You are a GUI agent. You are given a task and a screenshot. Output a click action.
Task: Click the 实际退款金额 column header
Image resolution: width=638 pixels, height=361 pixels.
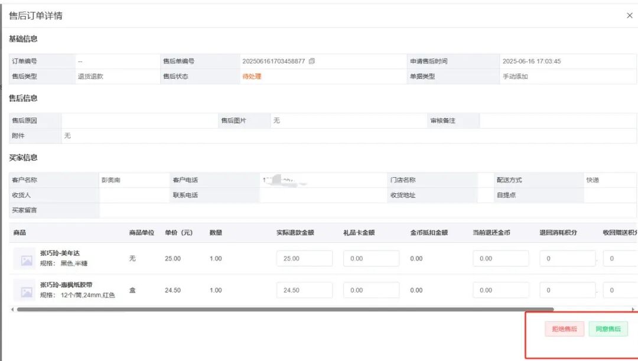coord(295,233)
